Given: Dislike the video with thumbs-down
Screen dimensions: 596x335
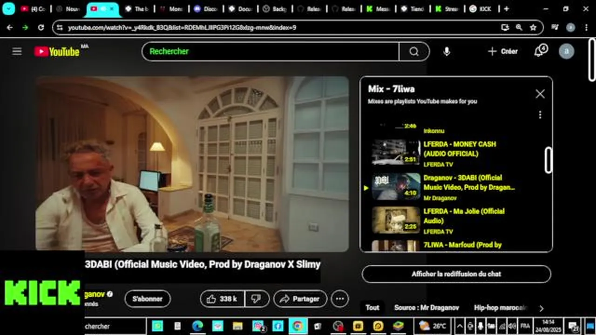Looking at the screenshot, I should click(x=257, y=299).
